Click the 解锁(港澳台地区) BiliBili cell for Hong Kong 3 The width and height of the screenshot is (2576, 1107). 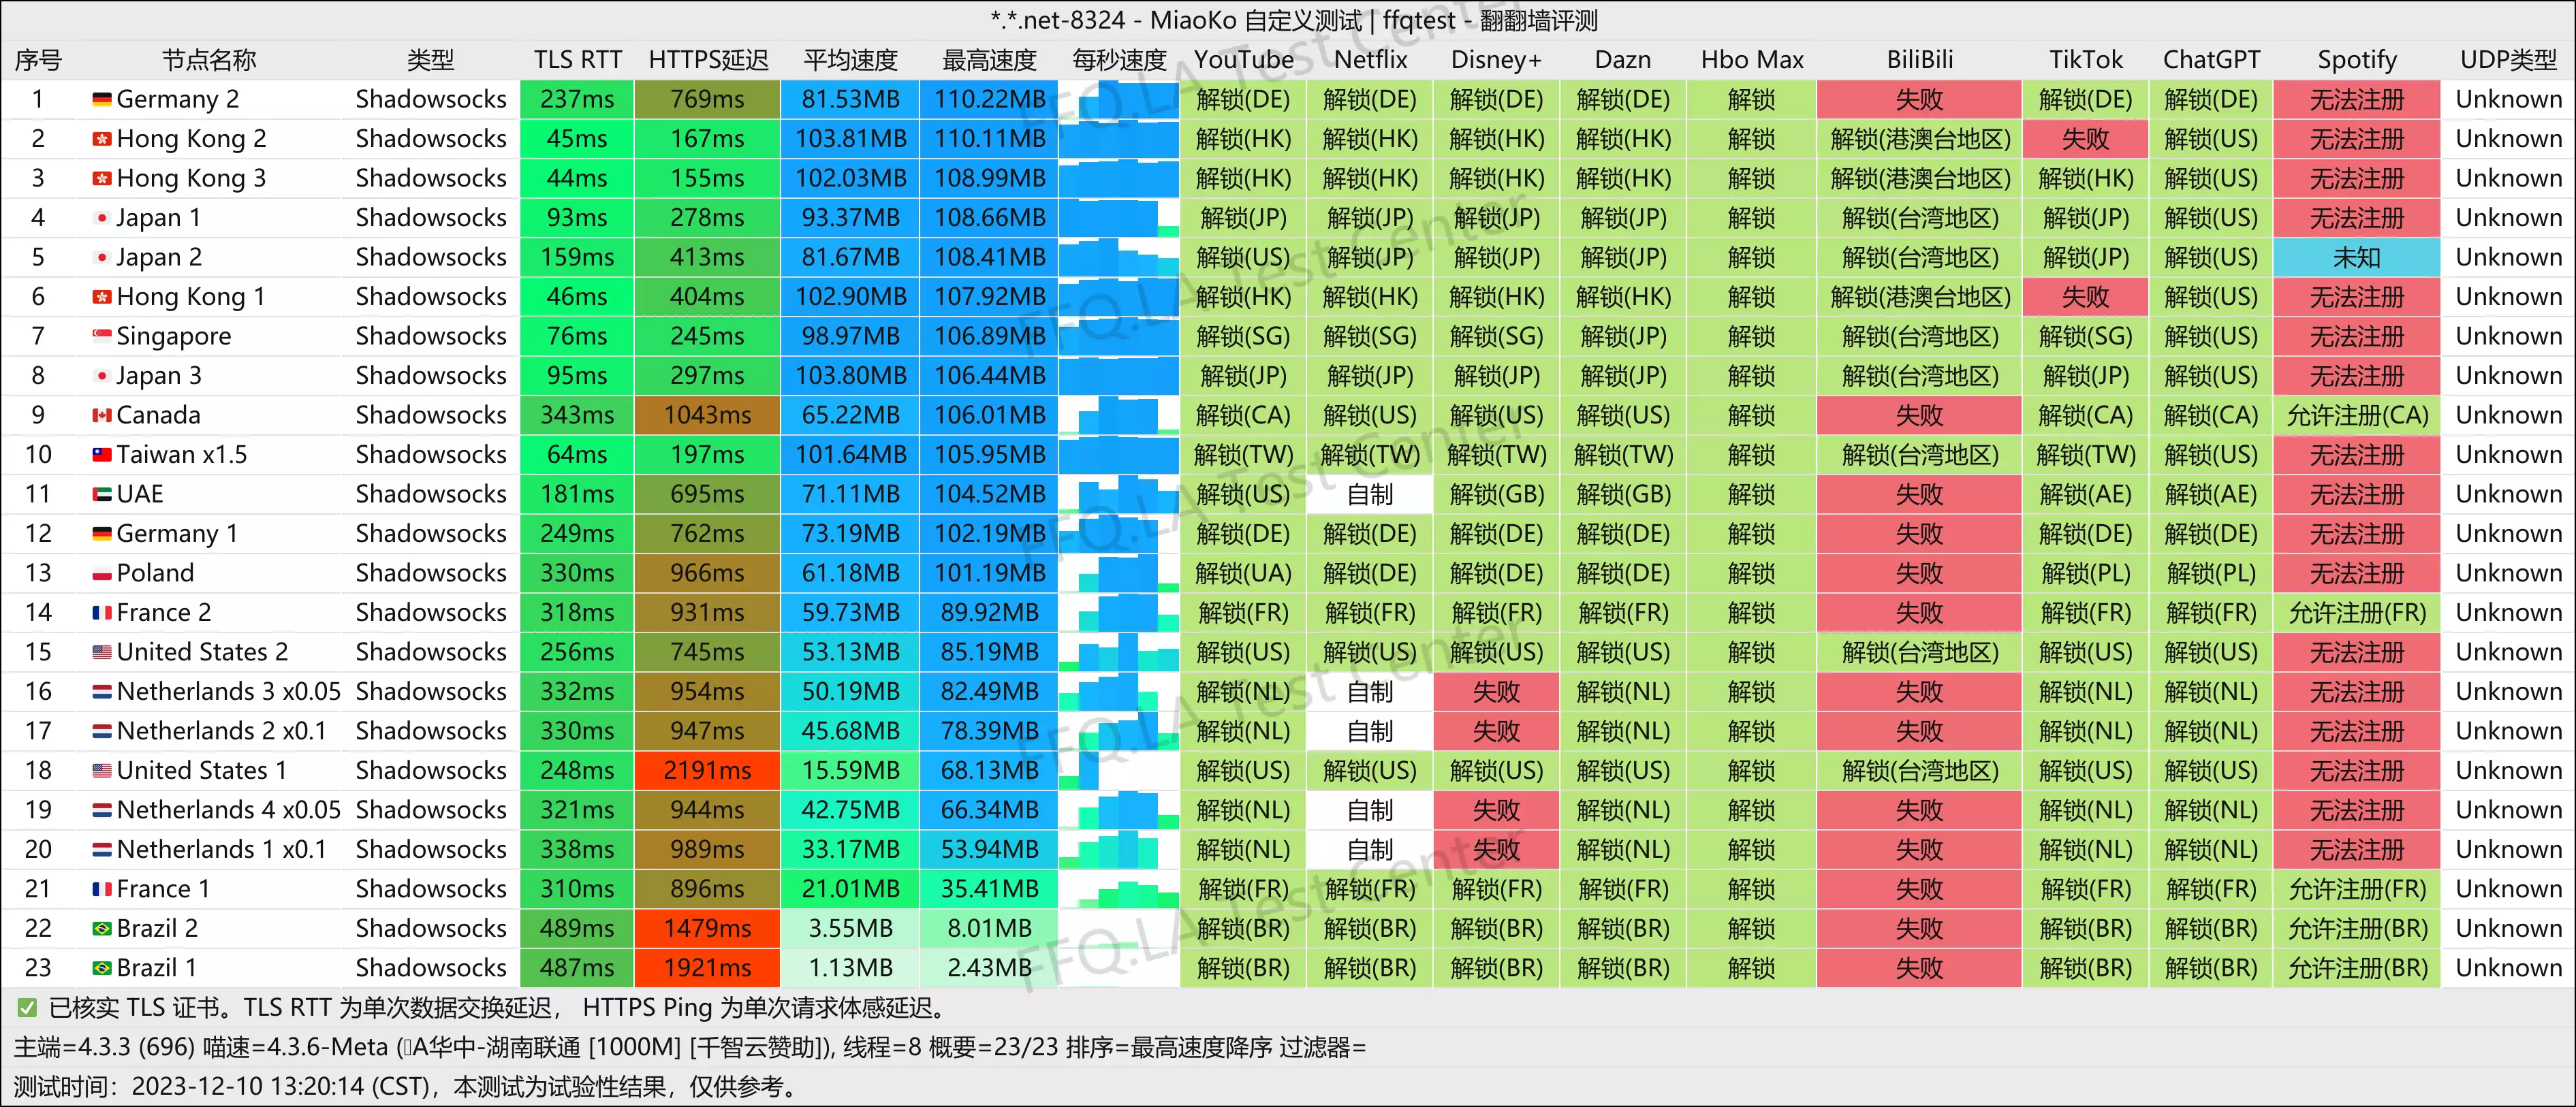coord(1919,179)
